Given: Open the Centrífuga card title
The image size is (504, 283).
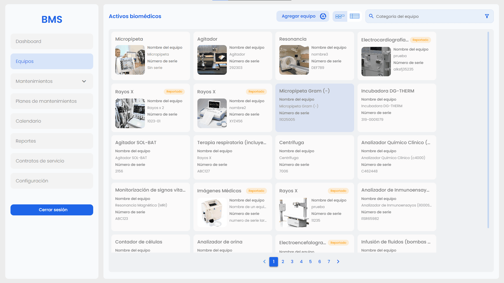Looking at the screenshot, I should [x=292, y=143].
